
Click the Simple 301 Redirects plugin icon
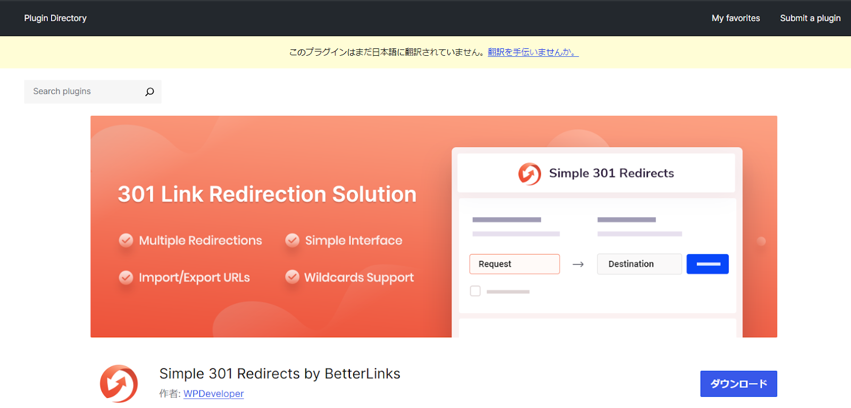(119, 384)
